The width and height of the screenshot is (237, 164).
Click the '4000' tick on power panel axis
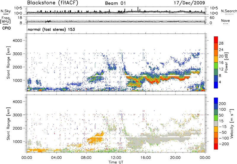tap(17, 41)
